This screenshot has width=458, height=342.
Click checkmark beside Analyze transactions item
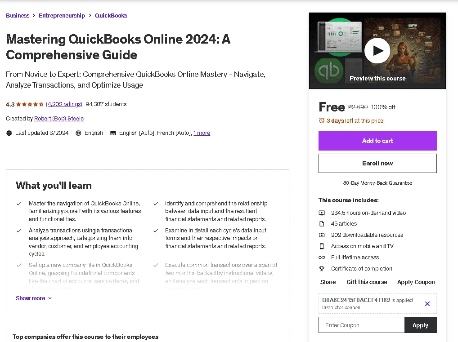click(19, 231)
